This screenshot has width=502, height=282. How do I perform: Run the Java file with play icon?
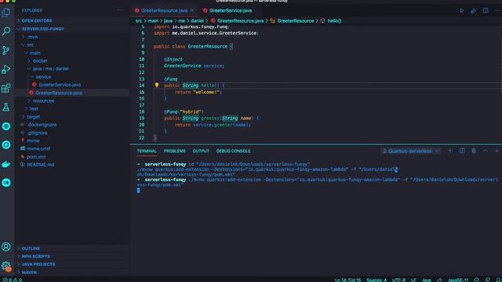tap(462, 10)
